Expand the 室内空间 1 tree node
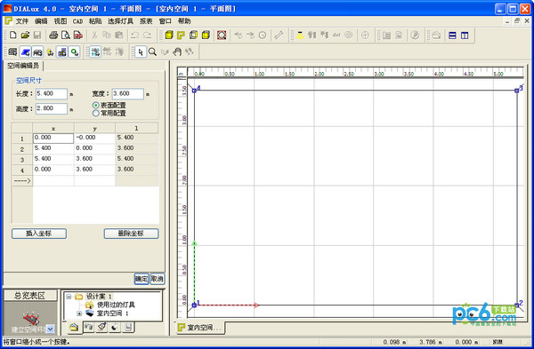The width and height of the screenshot is (534, 349). coord(79,313)
